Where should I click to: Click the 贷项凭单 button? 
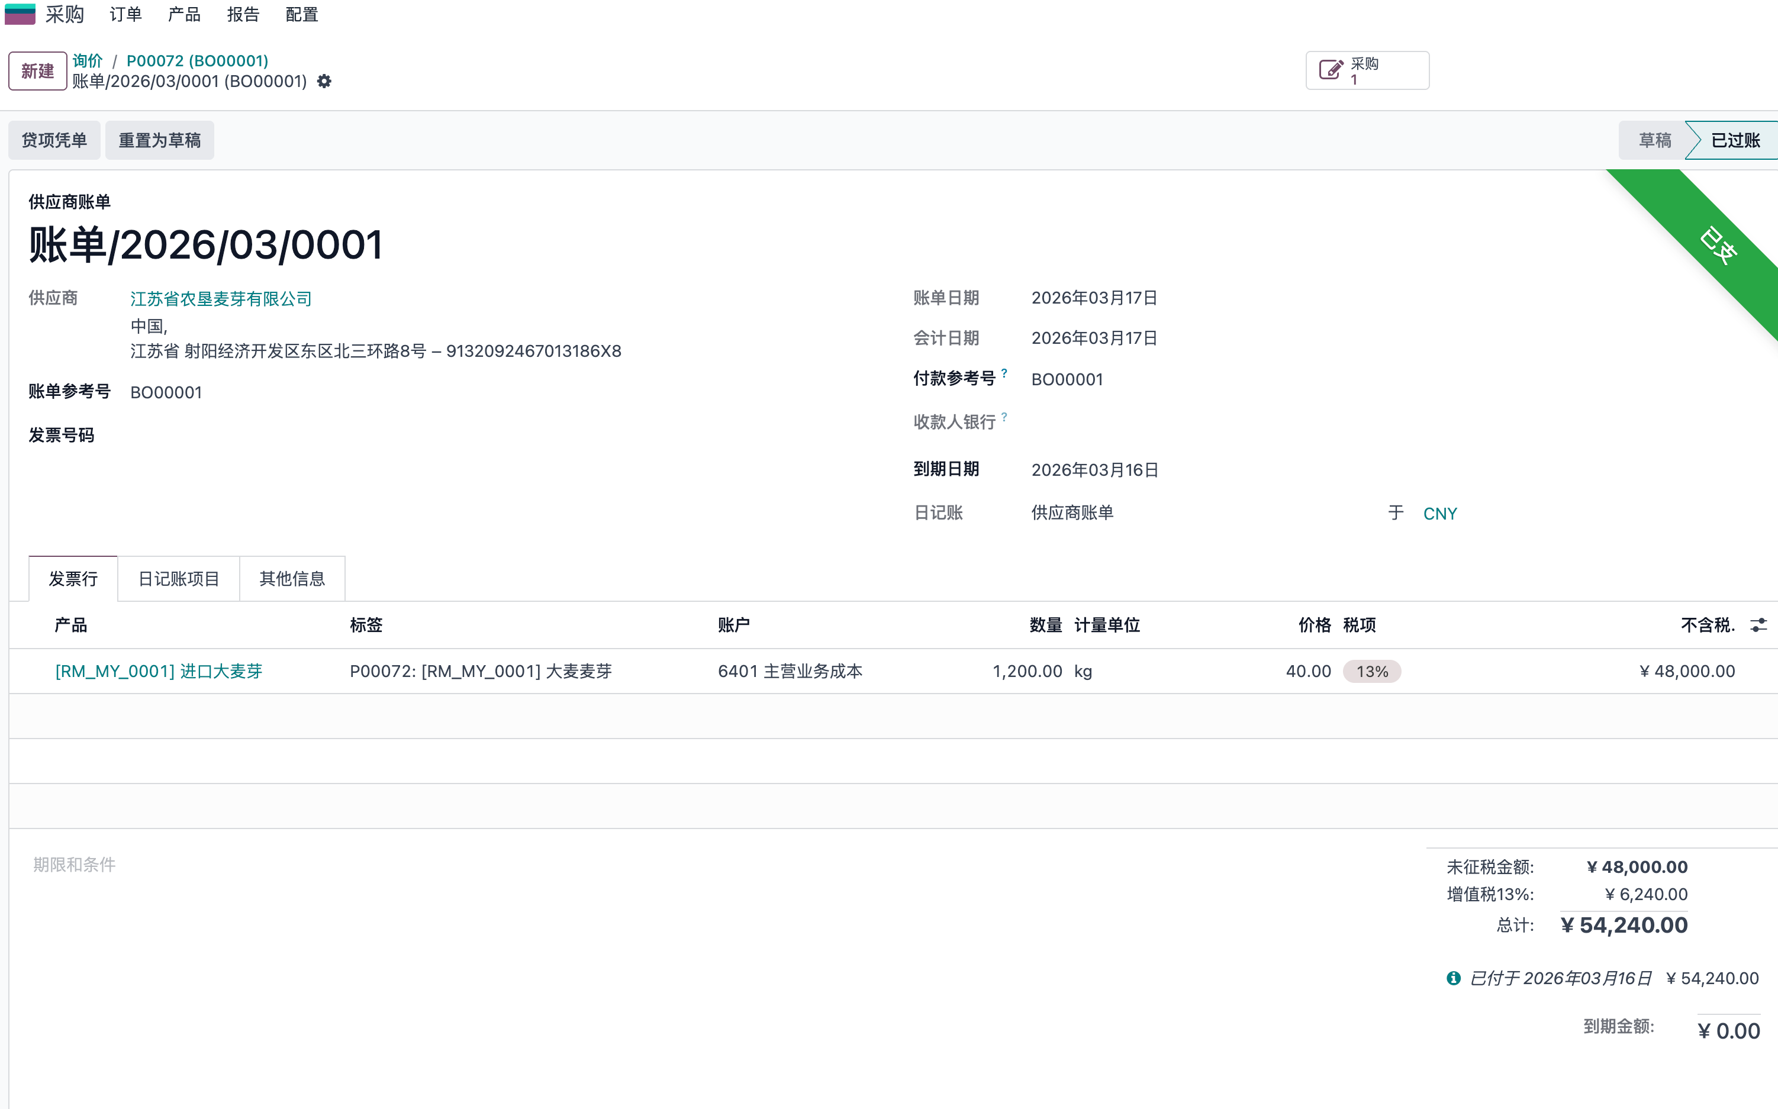(54, 140)
